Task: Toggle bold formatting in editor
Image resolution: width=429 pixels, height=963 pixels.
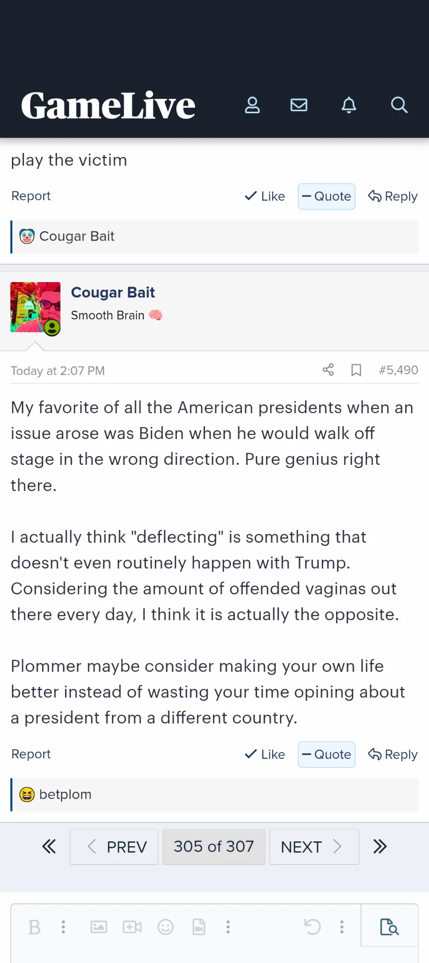Action: (x=35, y=927)
